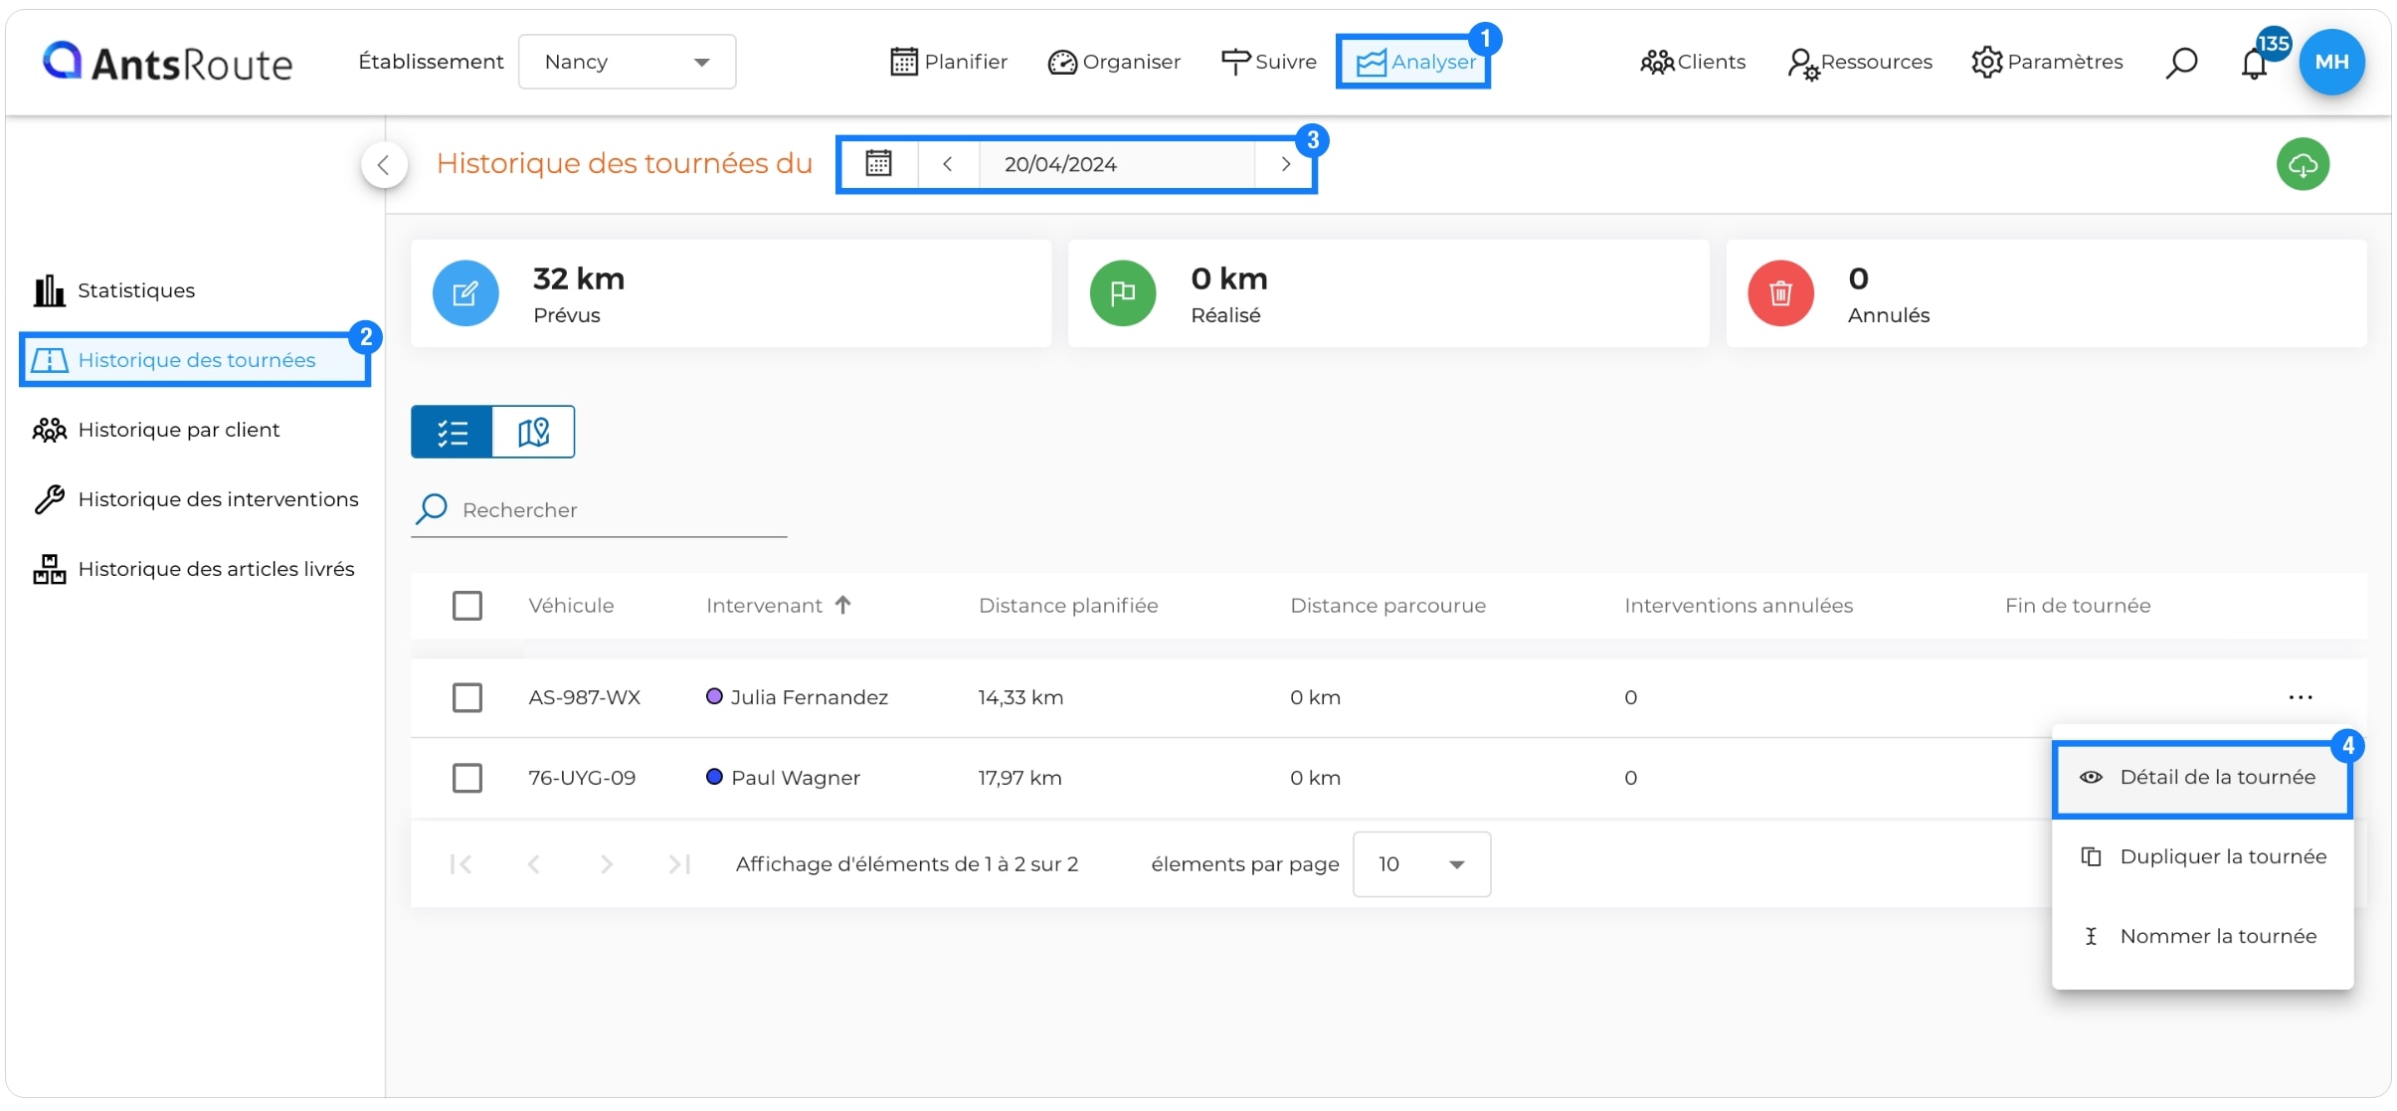Go to previous day arrow
The image size is (2397, 1111).
tap(948, 164)
